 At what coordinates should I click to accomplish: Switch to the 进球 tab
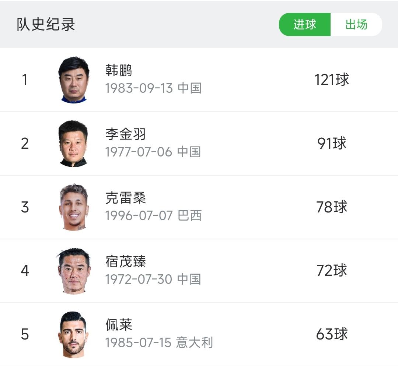(305, 25)
